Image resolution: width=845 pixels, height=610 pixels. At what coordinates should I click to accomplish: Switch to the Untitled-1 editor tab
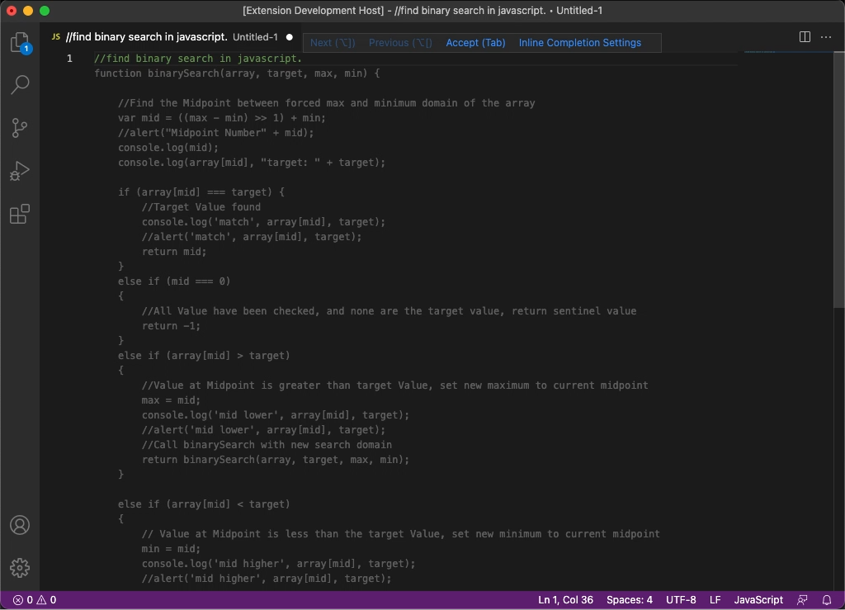coord(165,36)
